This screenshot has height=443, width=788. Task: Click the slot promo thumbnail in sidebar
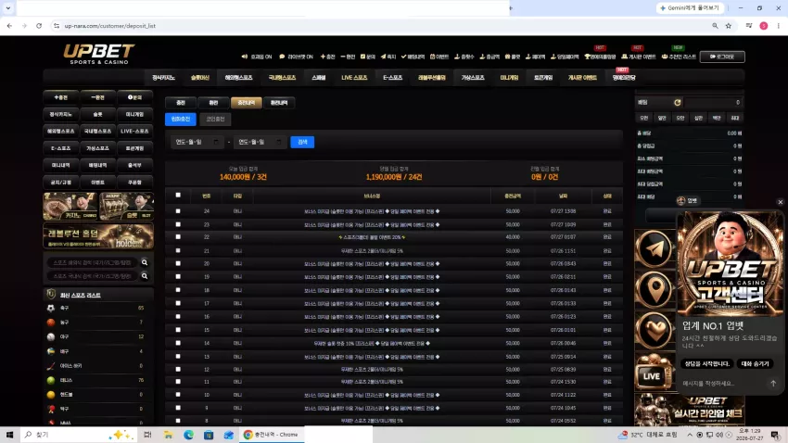126,206
